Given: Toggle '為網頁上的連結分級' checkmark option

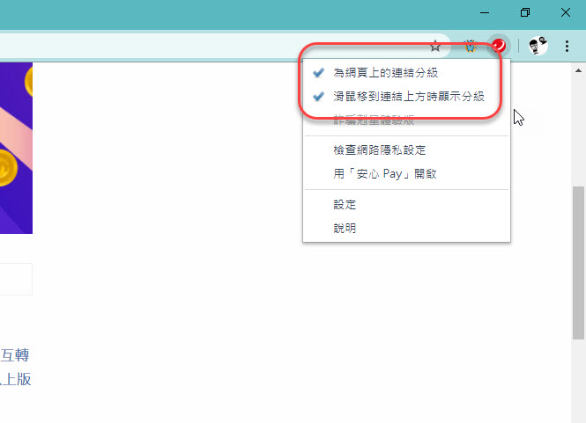Looking at the screenshot, I should 406,73.
